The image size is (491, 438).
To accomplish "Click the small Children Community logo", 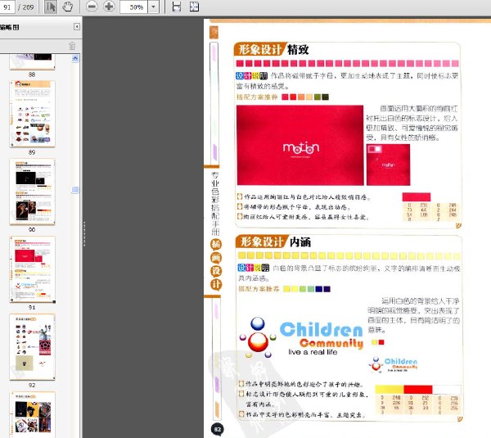I will [393, 364].
